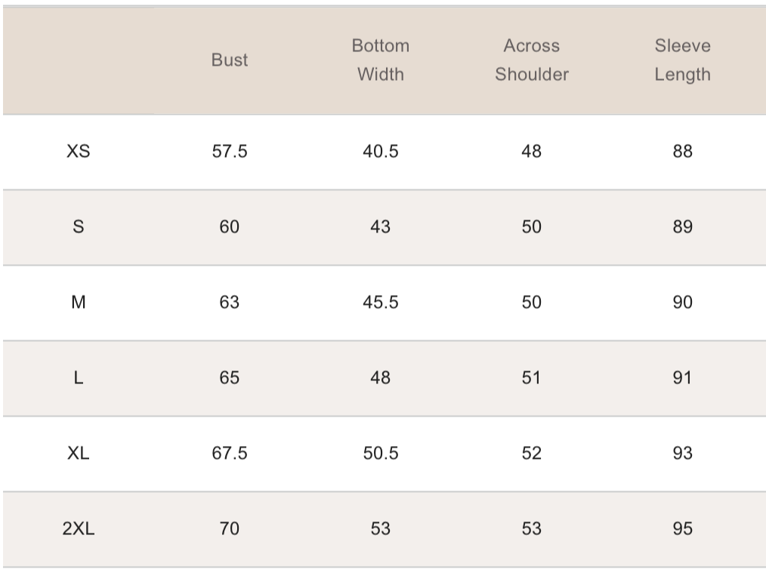This screenshot has width=766, height=569.
Task: Select the L size row label
Action: tap(79, 377)
